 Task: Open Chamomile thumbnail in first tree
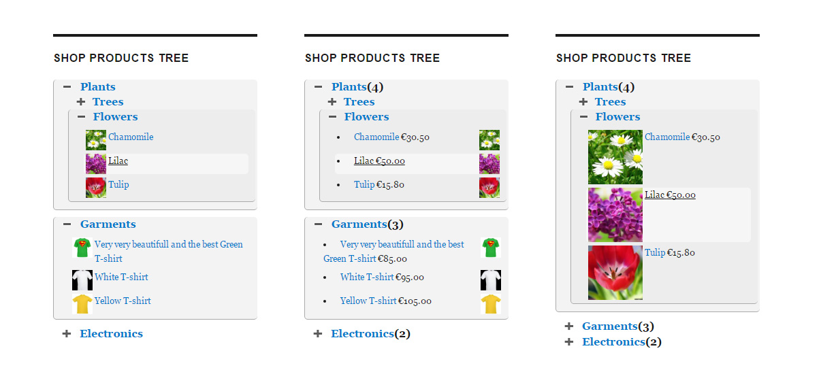pyautogui.click(x=96, y=140)
